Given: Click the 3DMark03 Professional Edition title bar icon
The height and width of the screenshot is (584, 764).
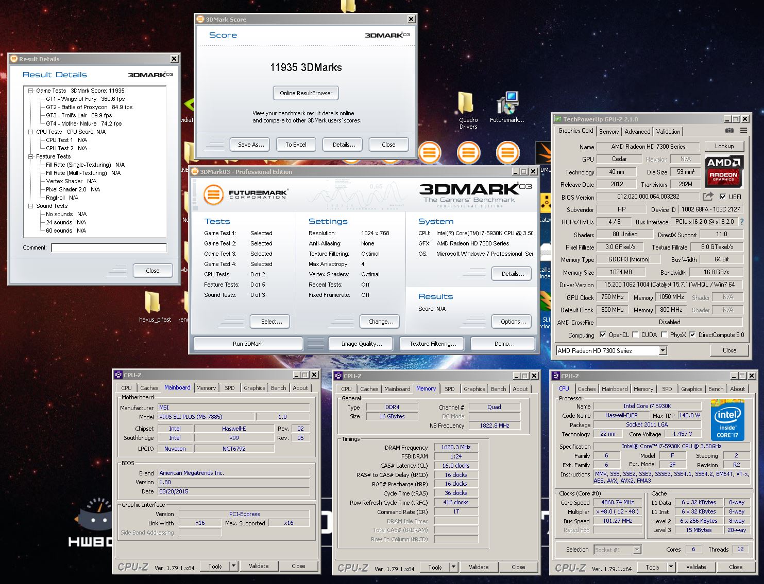Looking at the screenshot, I should coord(195,171).
